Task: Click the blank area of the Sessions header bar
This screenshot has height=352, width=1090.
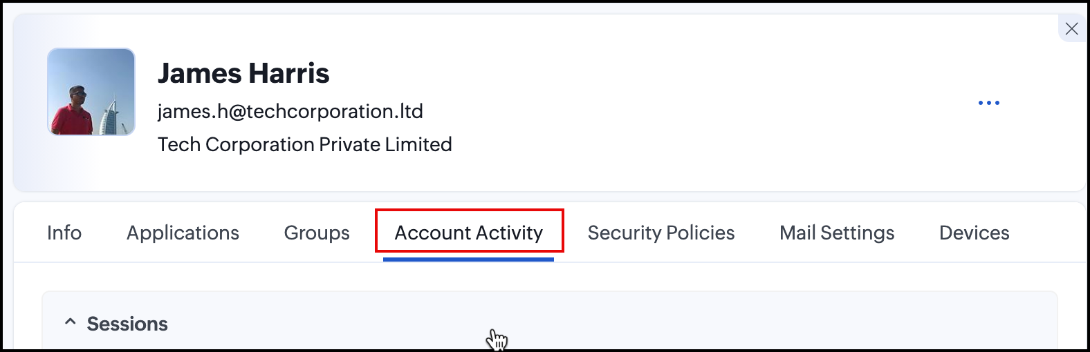Action: click(692, 322)
